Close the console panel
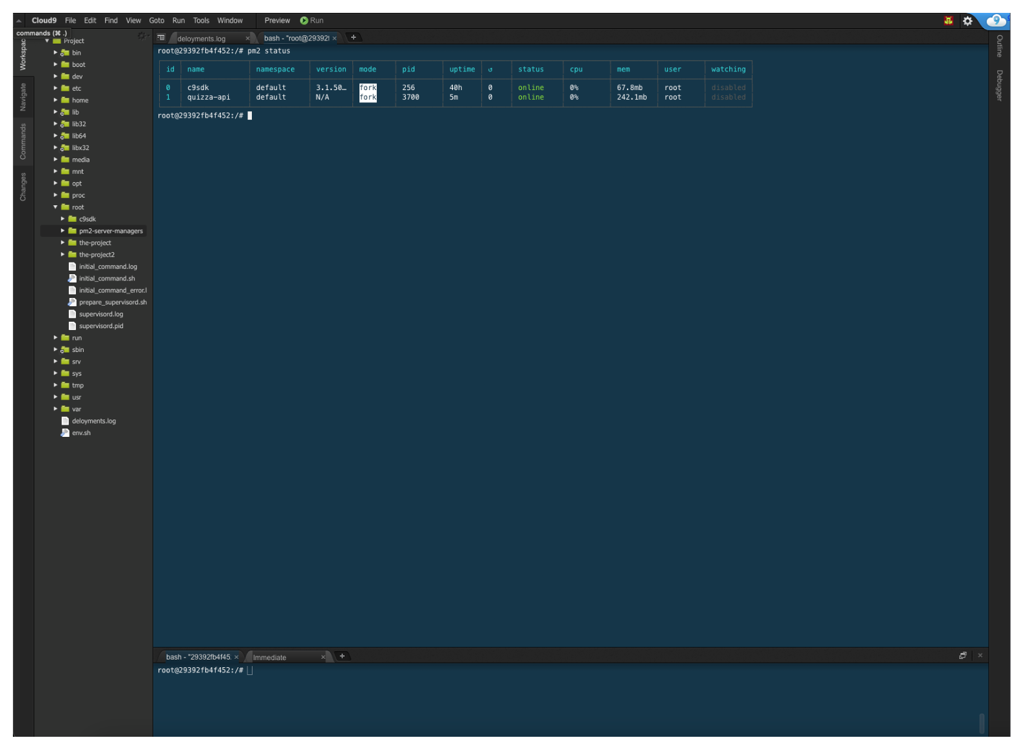Screen dimensions: 1023x749 (980, 656)
